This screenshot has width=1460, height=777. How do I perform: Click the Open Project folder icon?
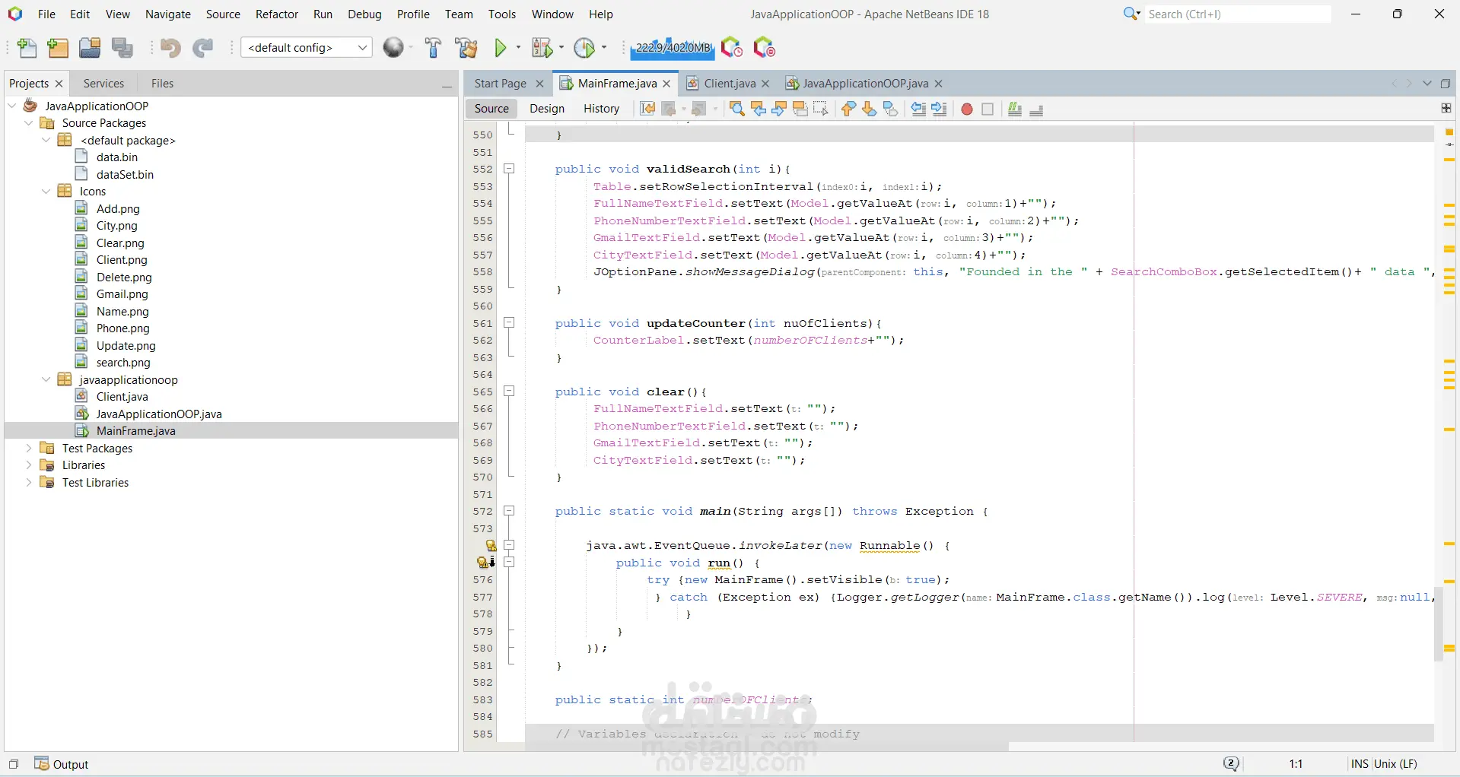(90, 48)
